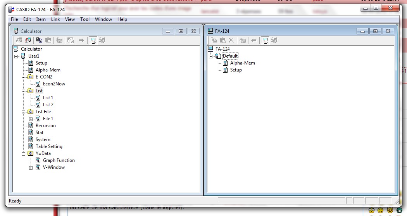Screen dimensions: 407x216
Task: Open the Item menu
Action: (41, 19)
